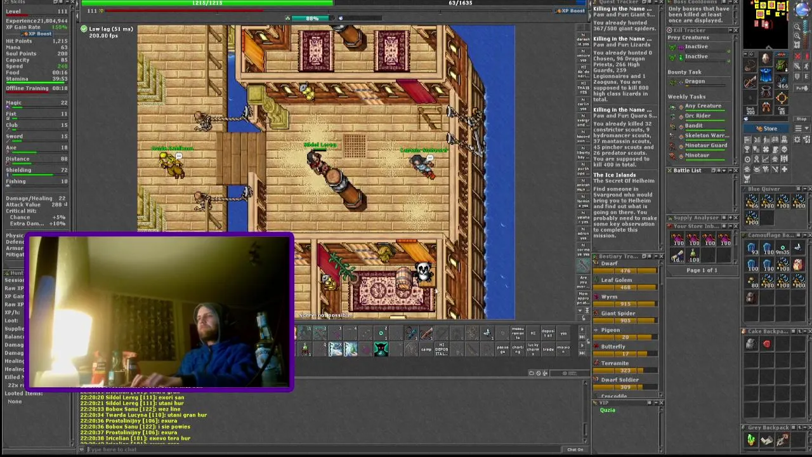The width and height of the screenshot is (812, 457).
Task: Select the 'mission' action bar button
Action: click(x=563, y=349)
